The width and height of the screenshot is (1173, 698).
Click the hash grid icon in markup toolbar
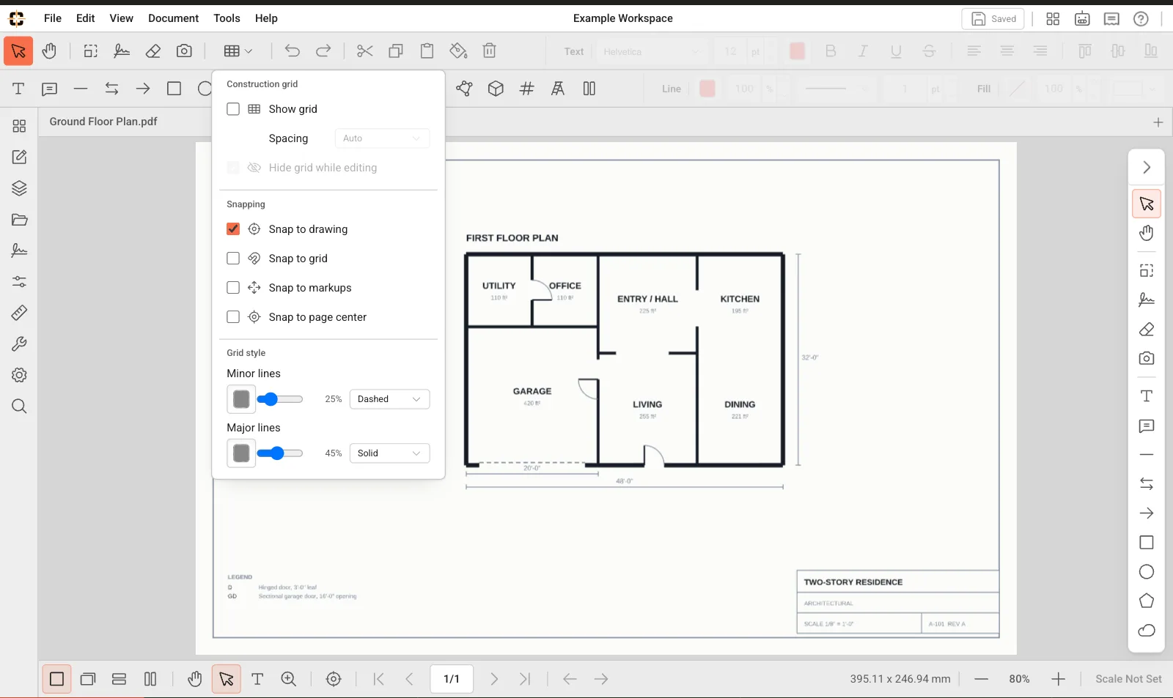[x=527, y=89]
